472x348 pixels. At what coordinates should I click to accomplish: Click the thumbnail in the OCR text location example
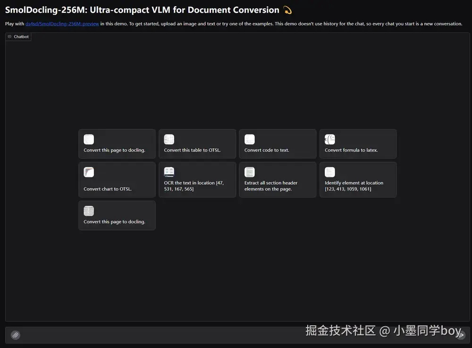pos(169,172)
